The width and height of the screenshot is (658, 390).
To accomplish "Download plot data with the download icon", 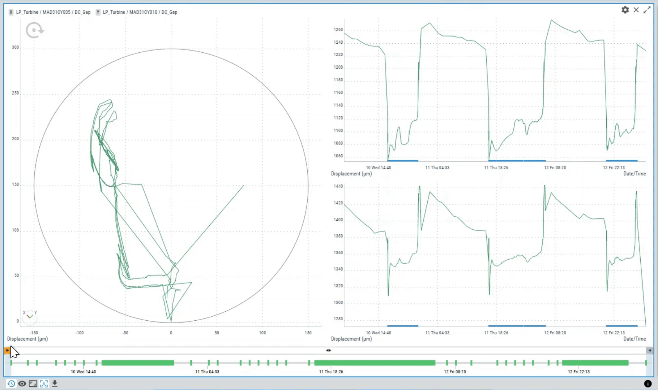I will 55,383.
